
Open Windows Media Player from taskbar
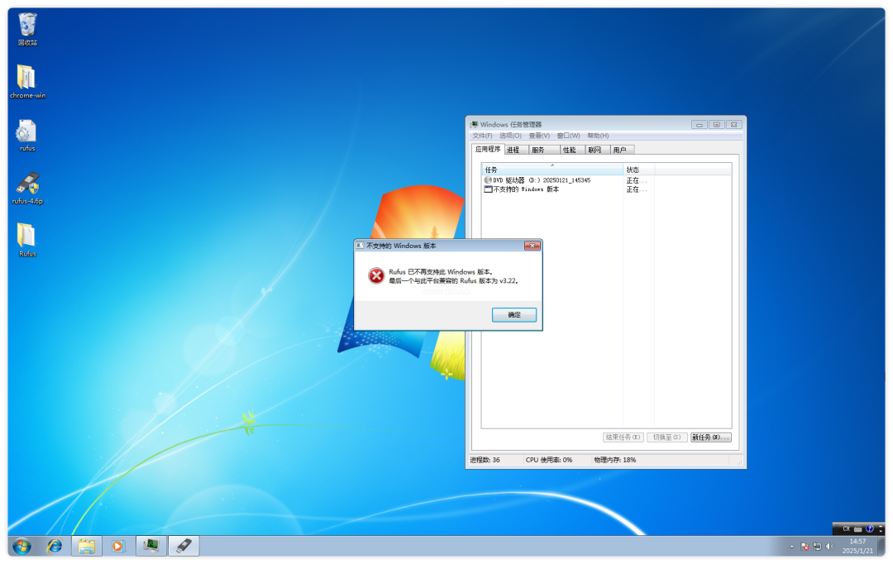coord(118,546)
